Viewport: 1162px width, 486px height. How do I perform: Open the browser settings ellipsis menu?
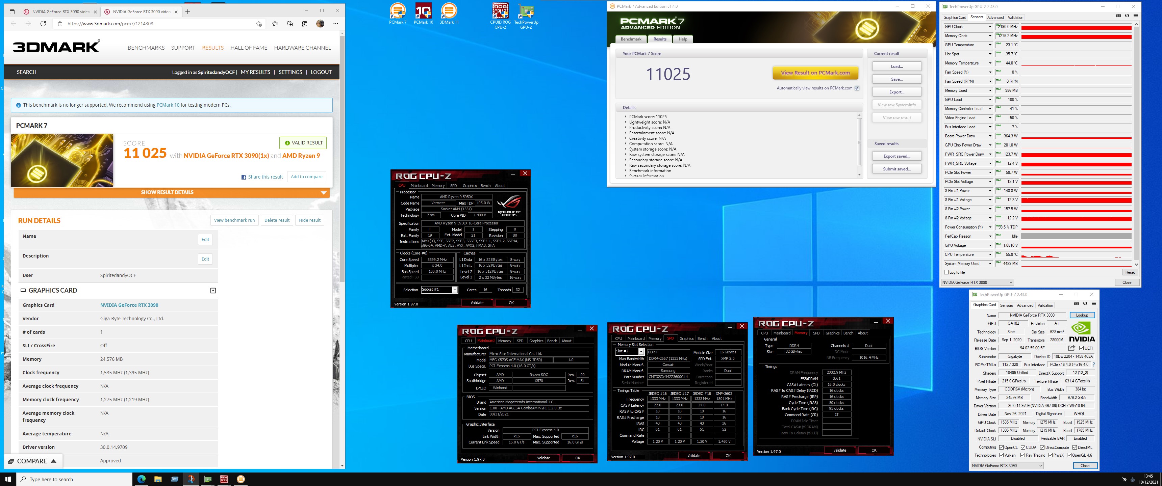336,23
